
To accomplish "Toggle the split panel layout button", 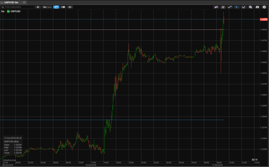I will [63, 7].
